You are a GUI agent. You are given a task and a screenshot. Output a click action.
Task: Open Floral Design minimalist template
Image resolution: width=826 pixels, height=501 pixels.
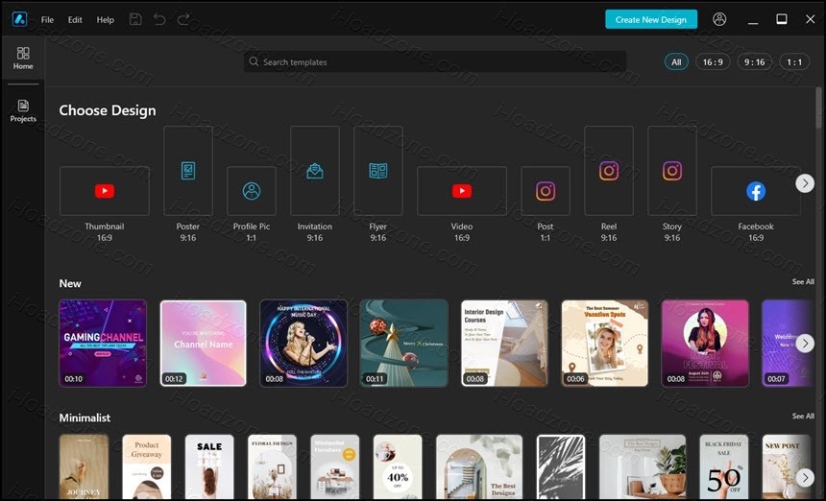click(272, 466)
